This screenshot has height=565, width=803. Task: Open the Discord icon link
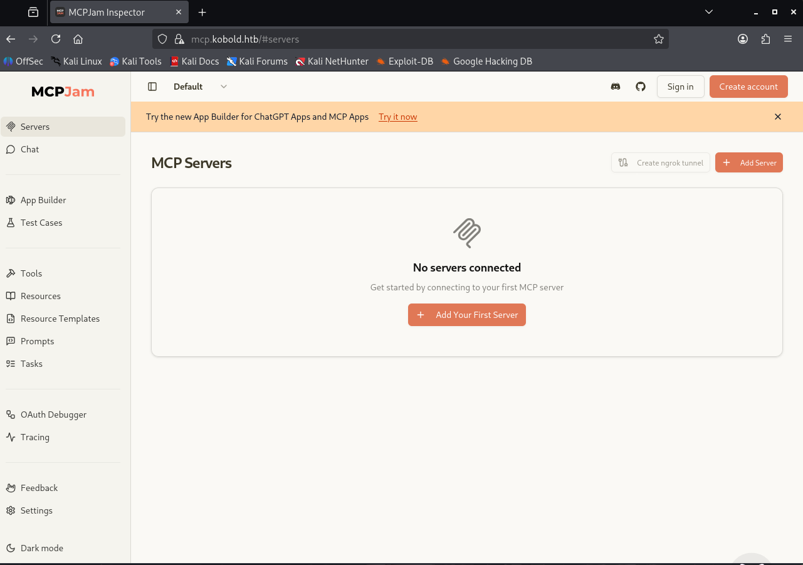616,87
